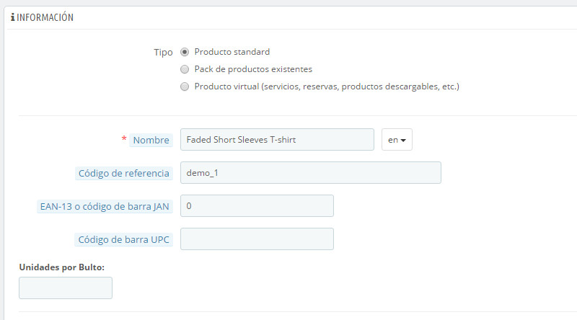Click the 'Producto virtual (servicios, reservas...)' option text
Image resolution: width=577 pixels, height=320 pixels.
pyautogui.click(x=327, y=86)
